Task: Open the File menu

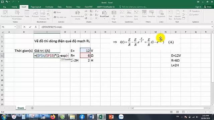Action: pos(4,7)
